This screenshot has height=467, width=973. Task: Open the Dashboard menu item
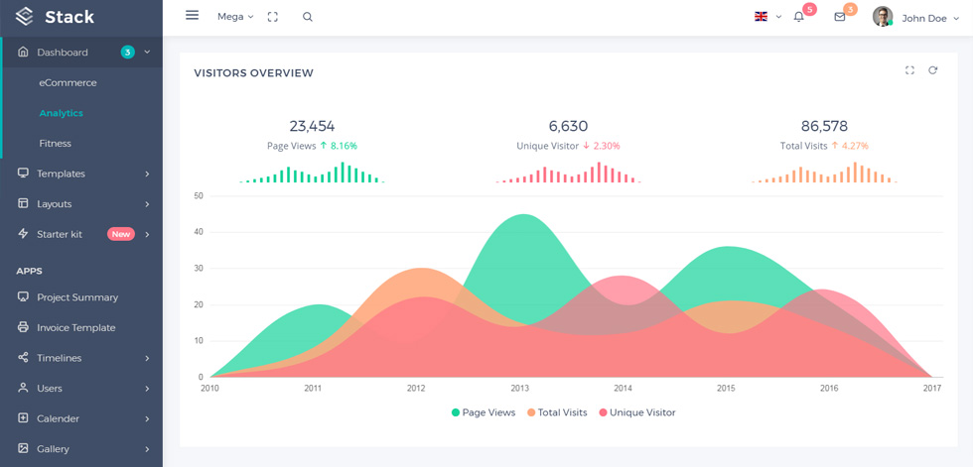[81, 52]
